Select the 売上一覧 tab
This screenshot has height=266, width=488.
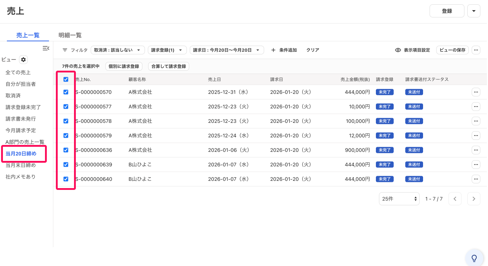(x=28, y=35)
